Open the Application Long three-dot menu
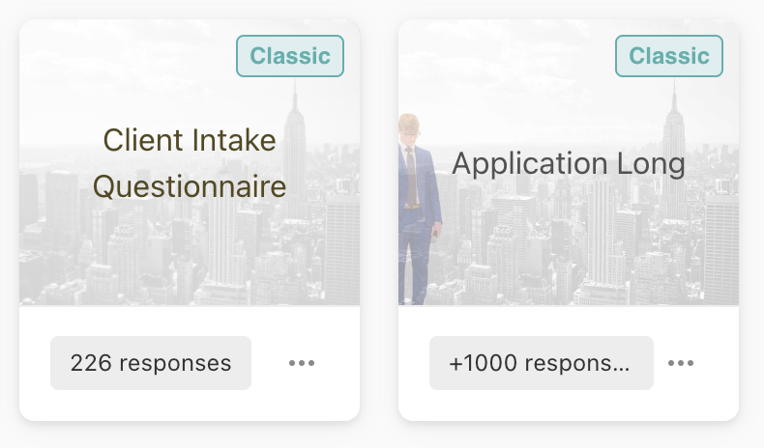Image resolution: width=764 pixels, height=448 pixels. (681, 364)
